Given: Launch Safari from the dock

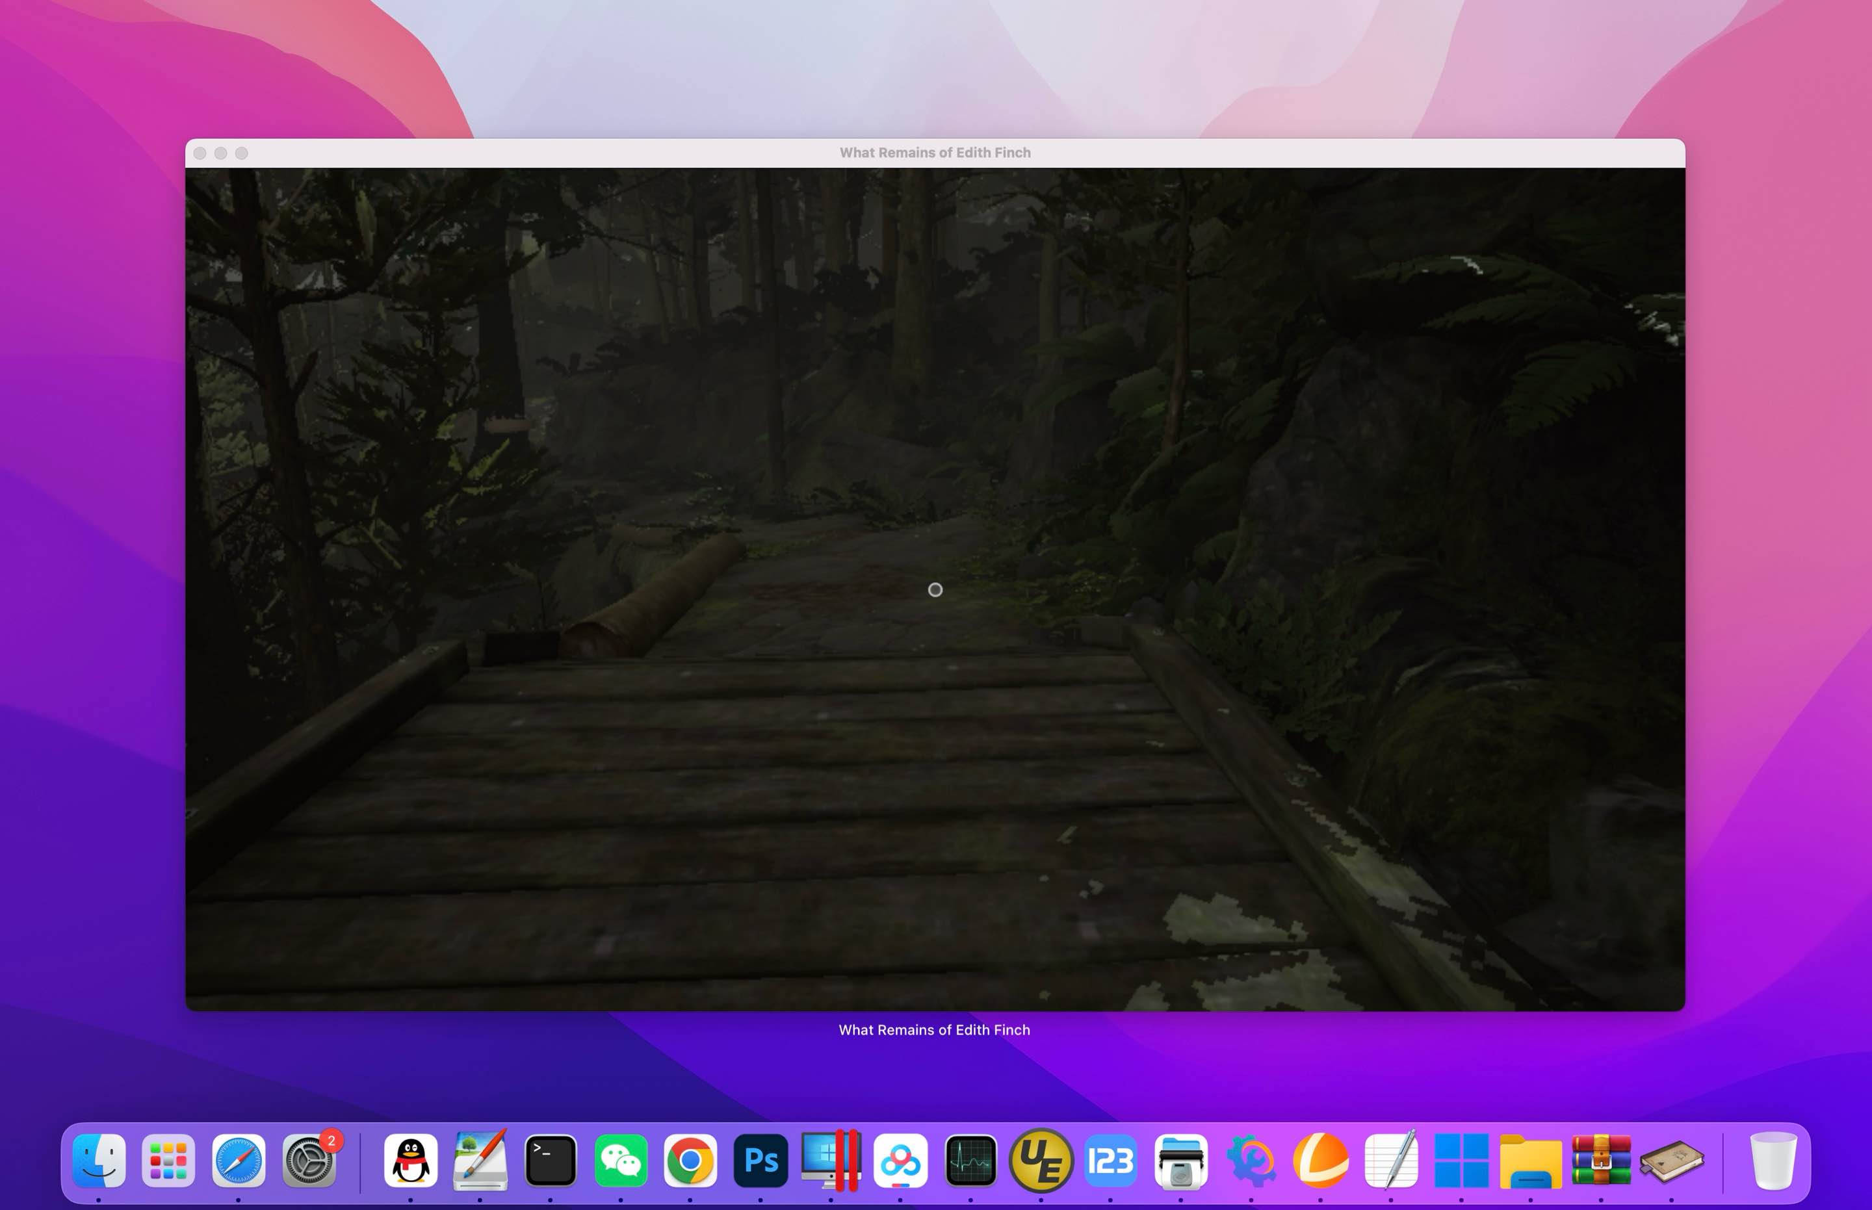Looking at the screenshot, I should pos(238,1160).
